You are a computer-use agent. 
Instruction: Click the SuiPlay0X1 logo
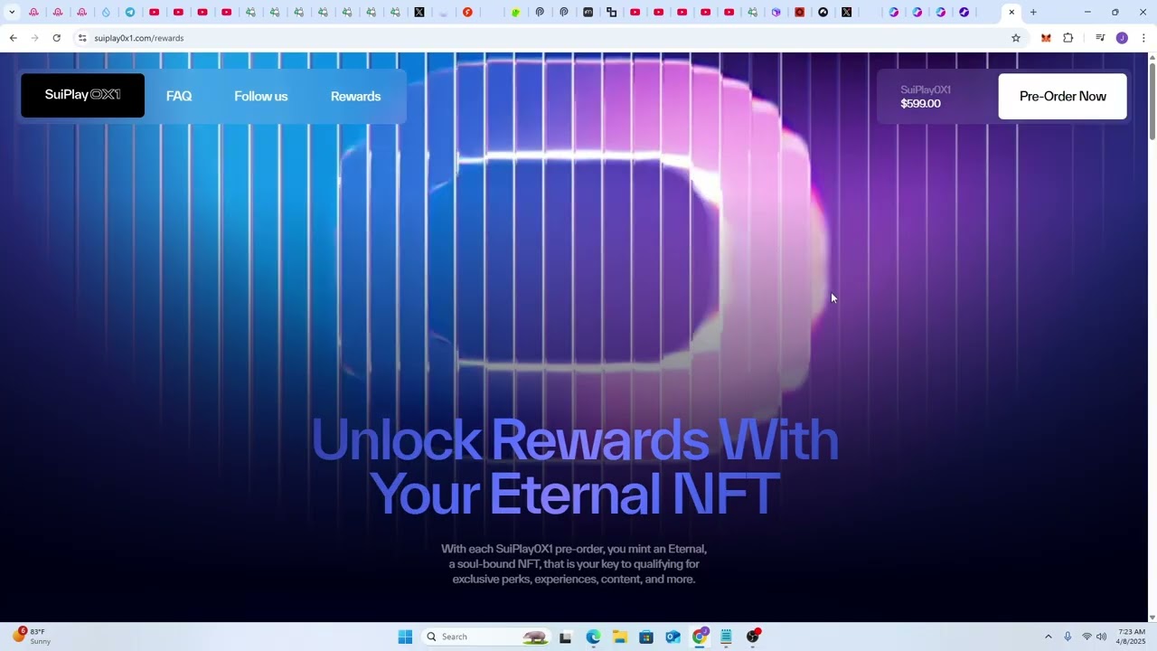coord(82,95)
